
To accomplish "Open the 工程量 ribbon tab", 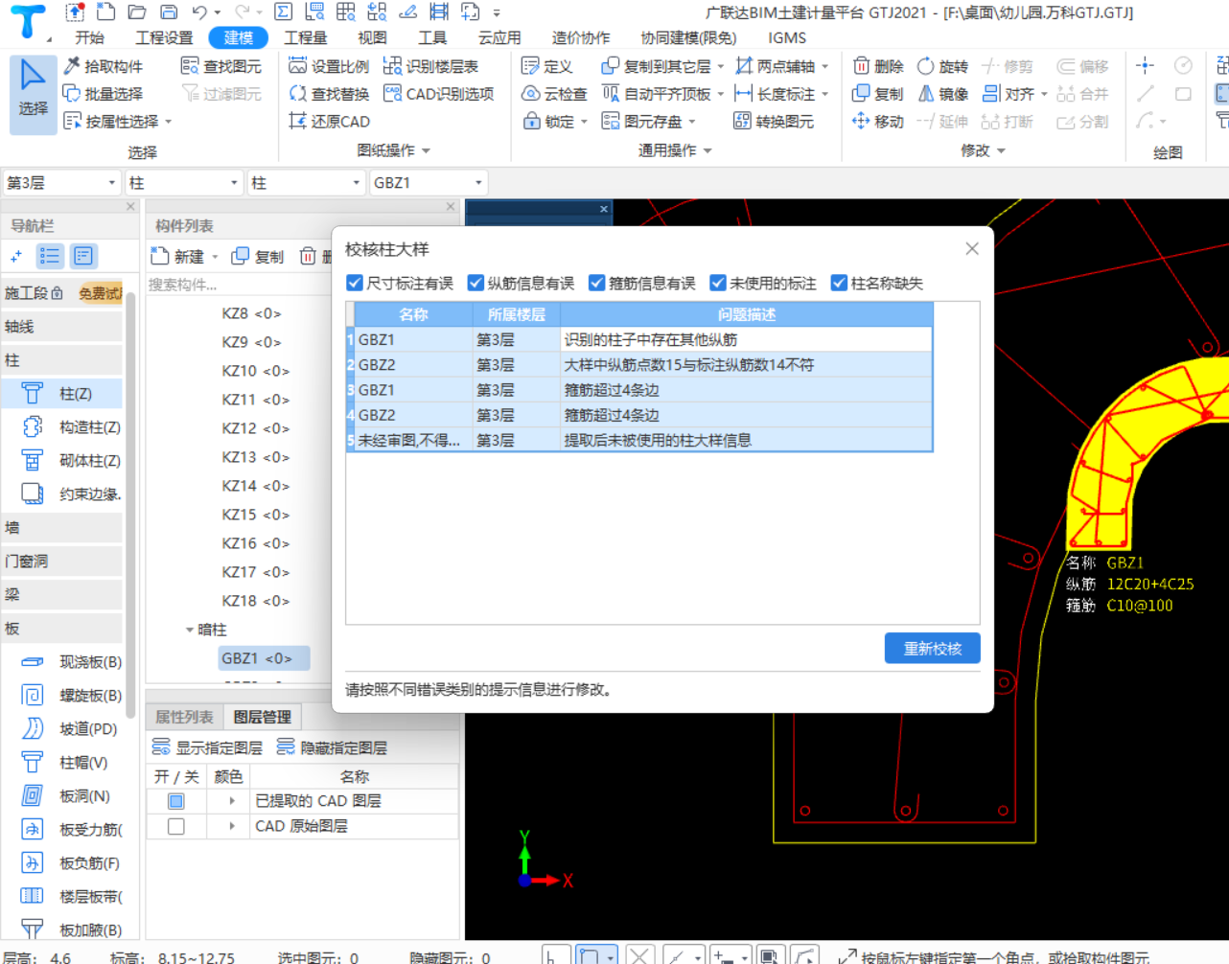I will (306, 37).
